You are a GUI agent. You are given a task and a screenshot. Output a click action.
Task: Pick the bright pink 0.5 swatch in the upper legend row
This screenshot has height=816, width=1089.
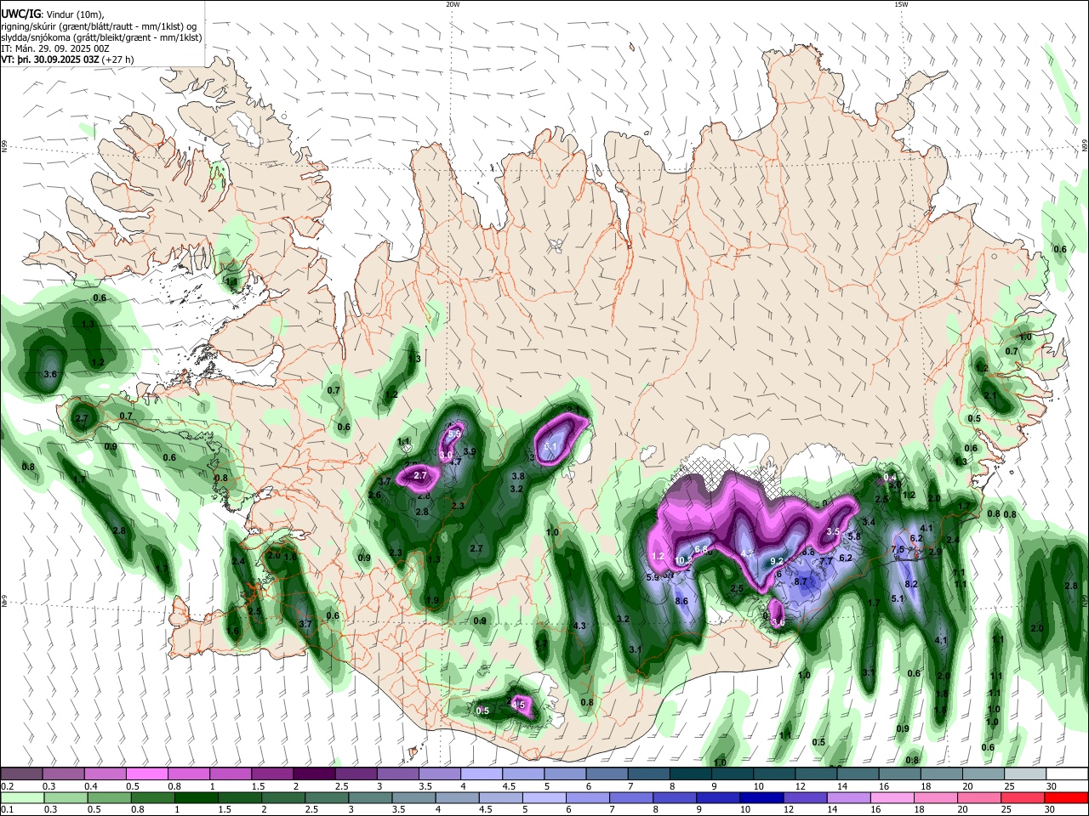[x=146, y=773]
